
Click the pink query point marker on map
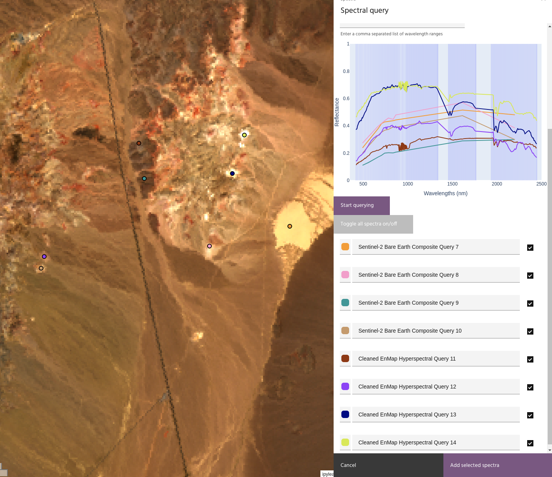click(209, 246)
